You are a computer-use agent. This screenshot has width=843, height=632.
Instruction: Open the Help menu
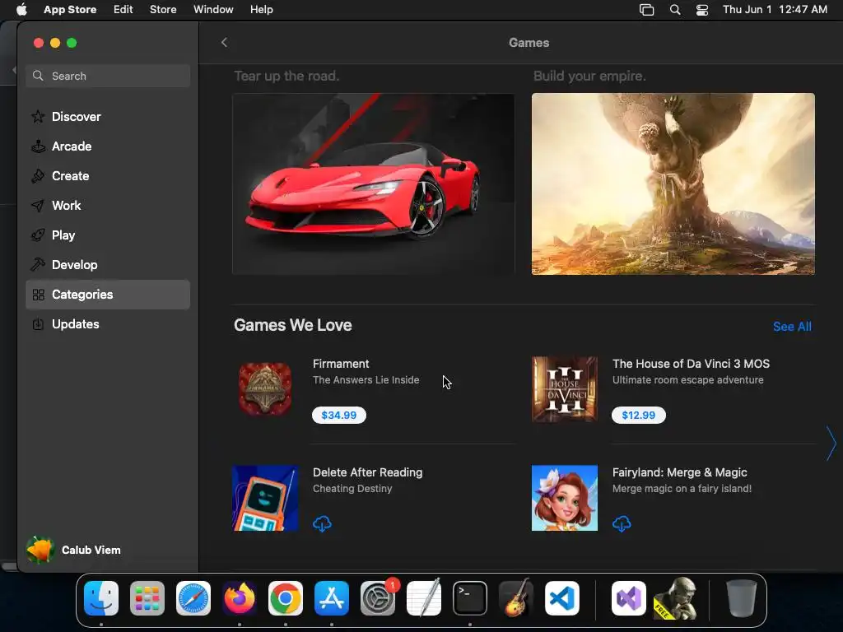click(261, 10)
